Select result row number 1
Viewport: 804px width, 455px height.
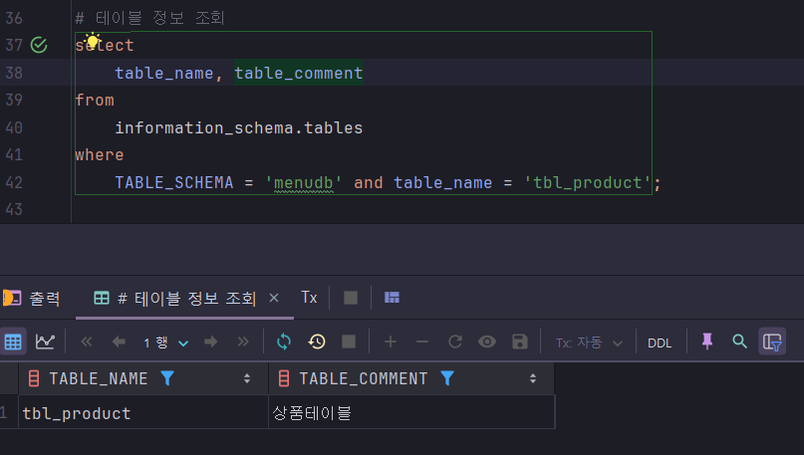[x=4, y=412]
